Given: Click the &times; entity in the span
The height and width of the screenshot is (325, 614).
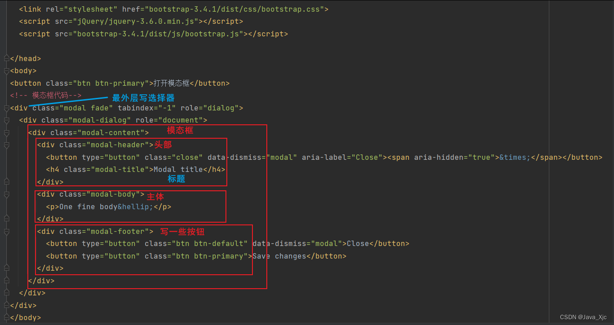Looking at the screenshot, I should [x=515, y=158].
